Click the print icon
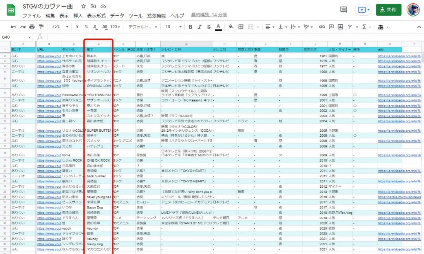Viewport: 424px width, 254px height. (x=32, y=27)
